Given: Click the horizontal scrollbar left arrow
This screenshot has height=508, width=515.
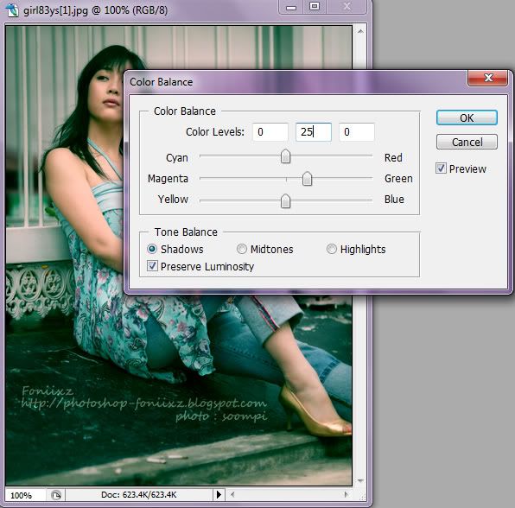Looking at the screenshot, I should coord(232,494).
